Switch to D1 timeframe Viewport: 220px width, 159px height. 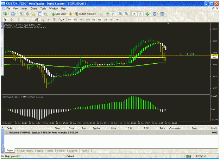[106, 20]
